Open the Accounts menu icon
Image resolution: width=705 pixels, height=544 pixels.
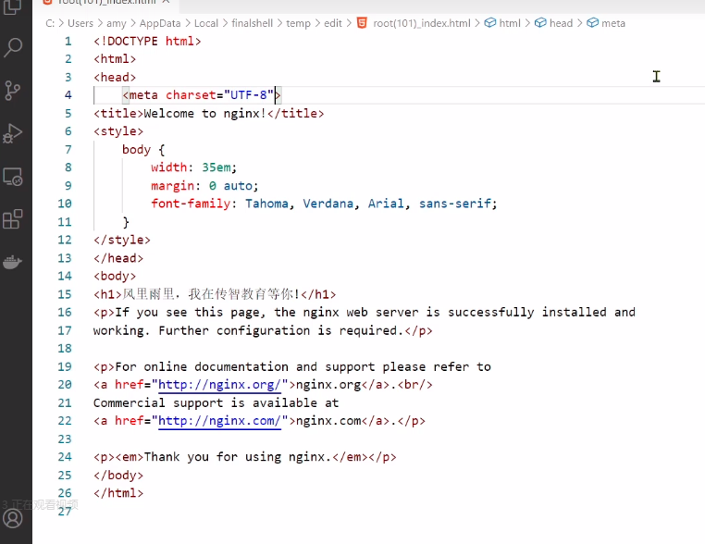[13, 518]
